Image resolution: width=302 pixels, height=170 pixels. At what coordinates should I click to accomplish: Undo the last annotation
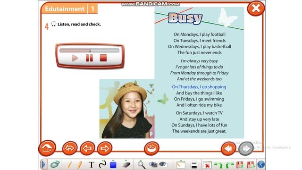218,165
